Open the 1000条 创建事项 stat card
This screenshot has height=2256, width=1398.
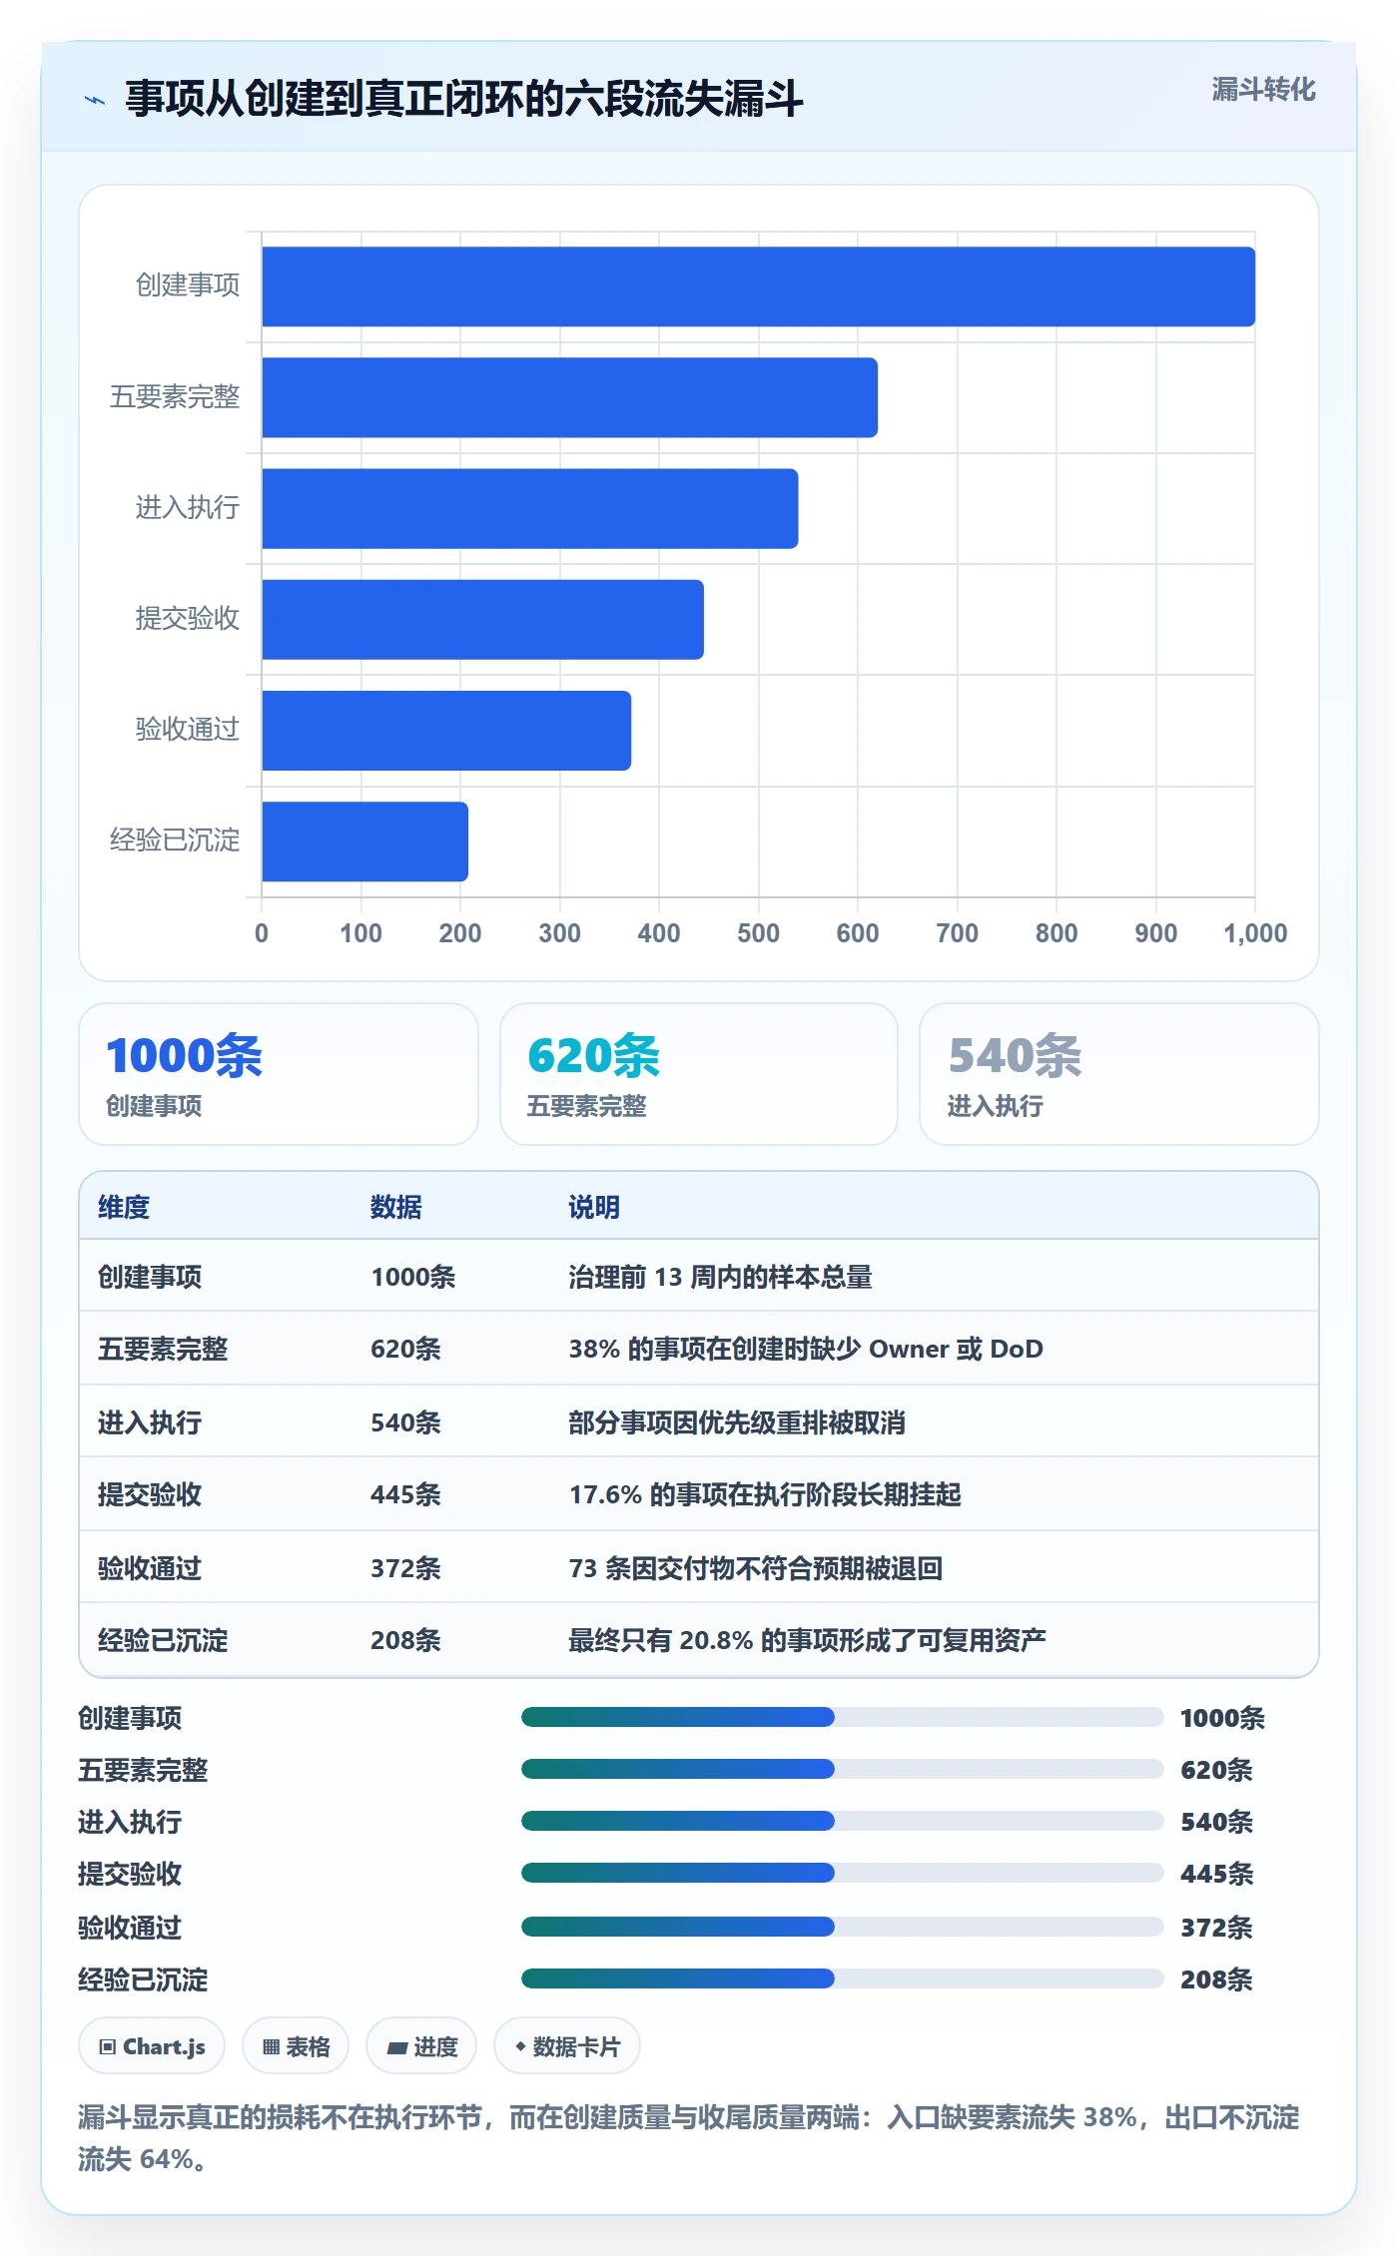click(279, 1074)
